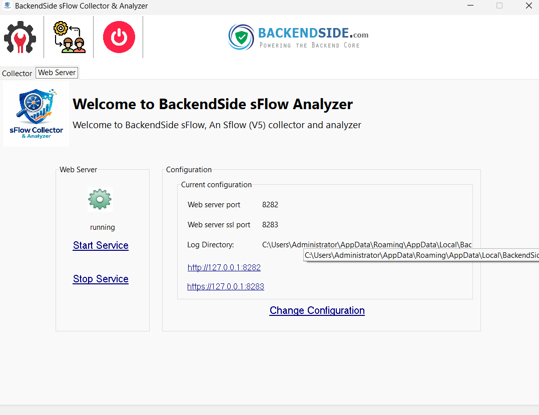Click the web server ssl port value 8283
This screenshot has width=539, height=415.
pos(270,225)
